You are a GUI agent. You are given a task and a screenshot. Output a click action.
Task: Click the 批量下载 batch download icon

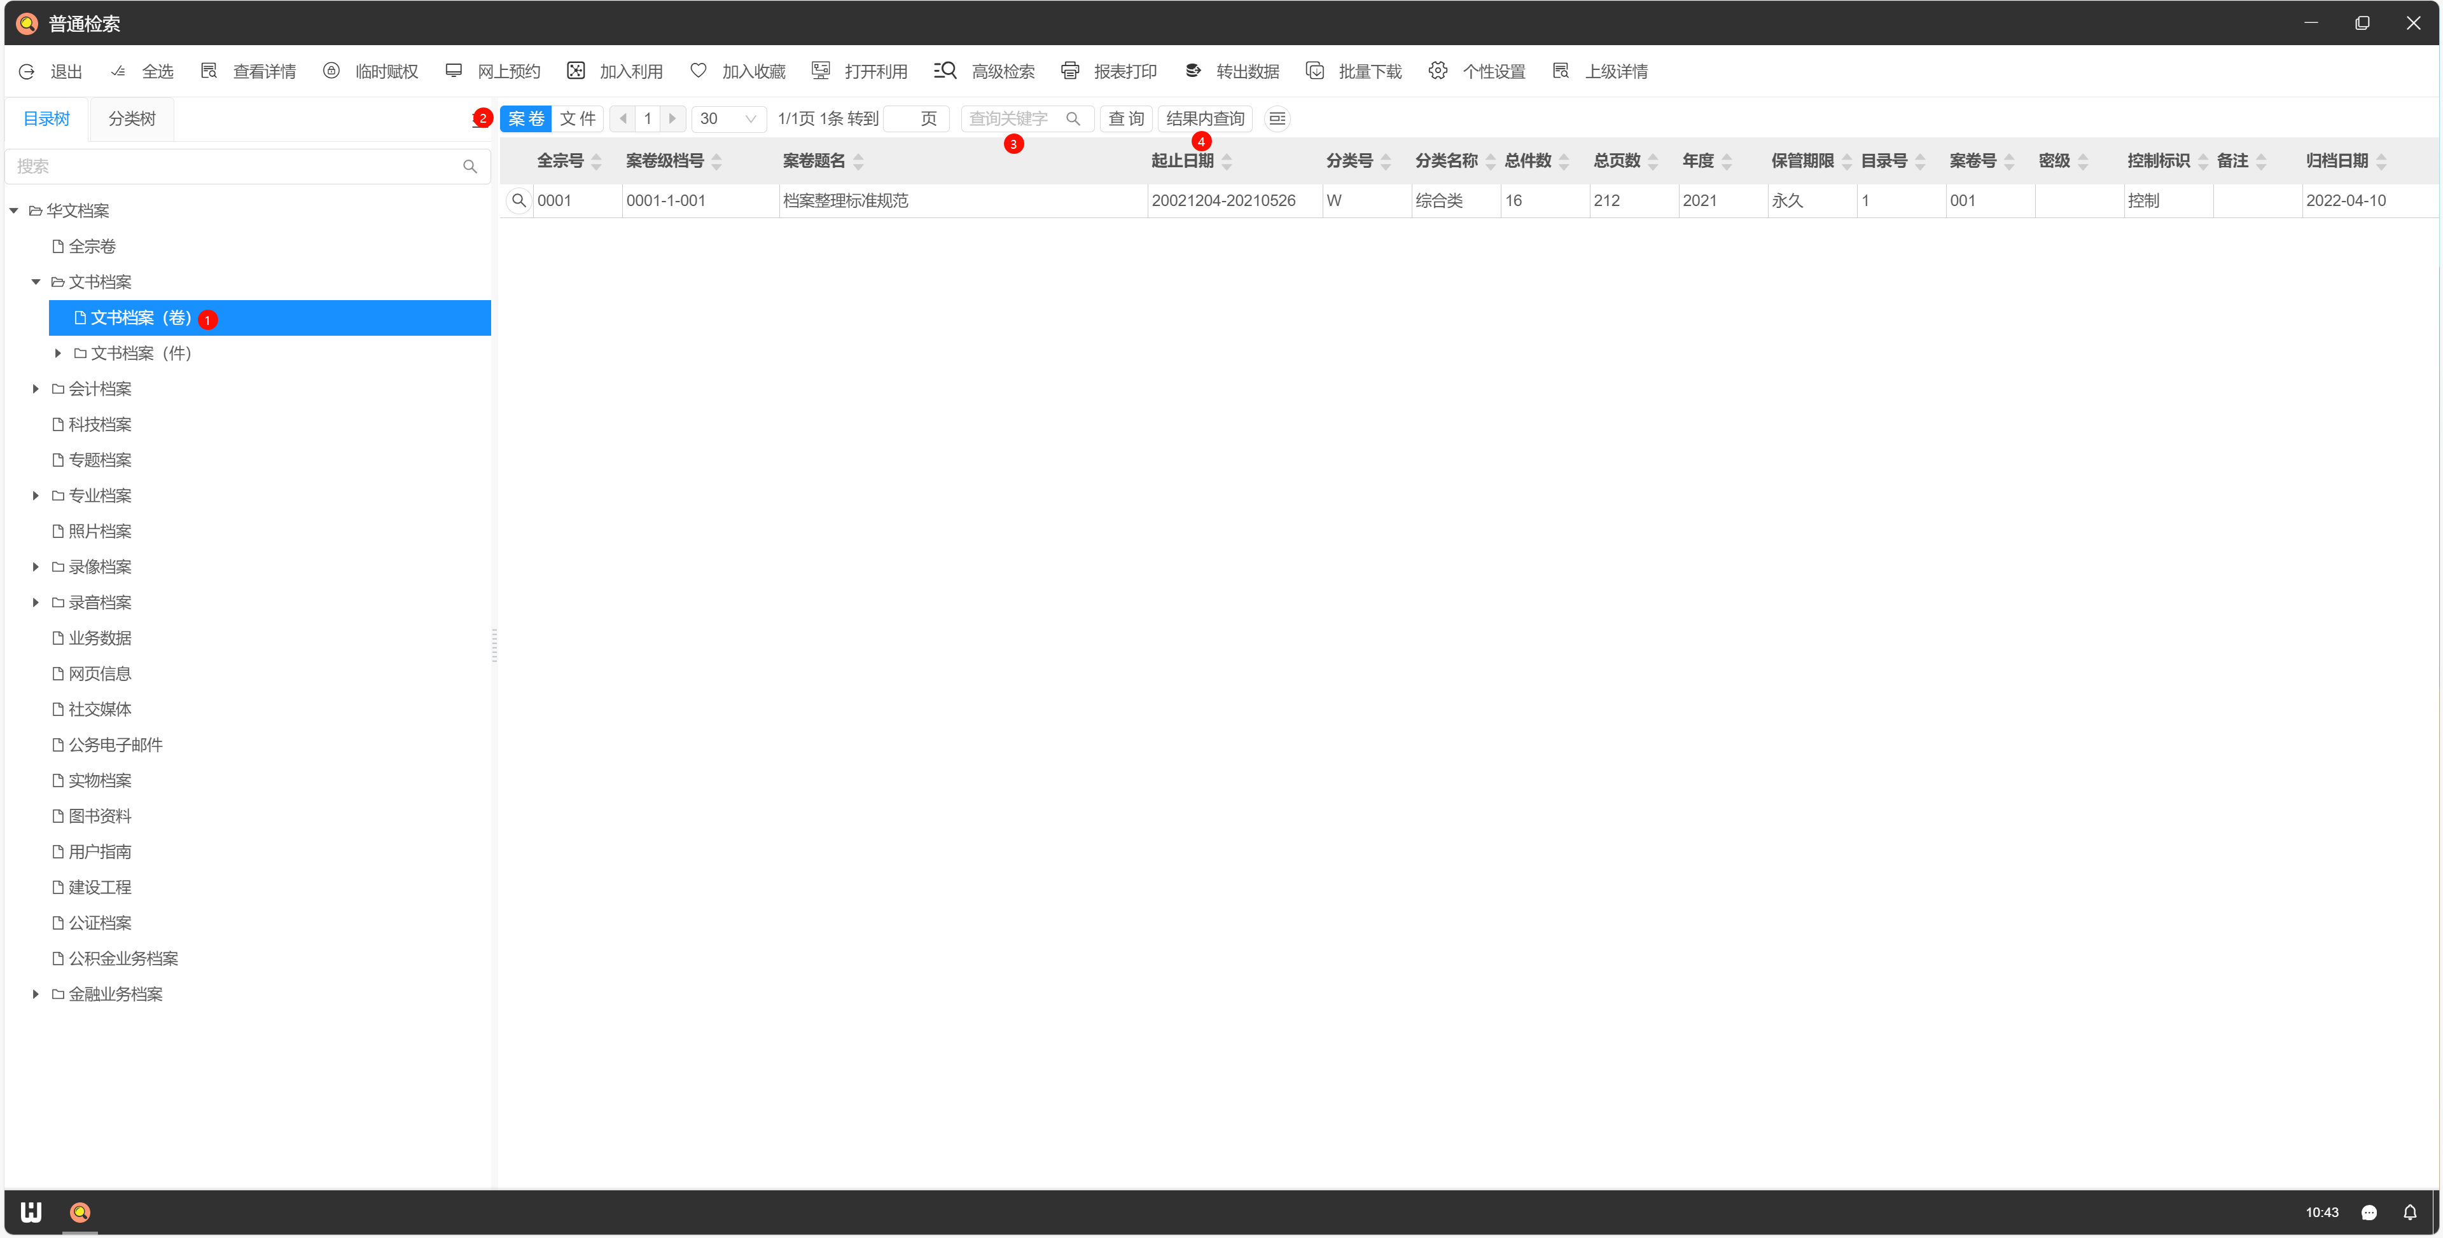coord(1316,71)
